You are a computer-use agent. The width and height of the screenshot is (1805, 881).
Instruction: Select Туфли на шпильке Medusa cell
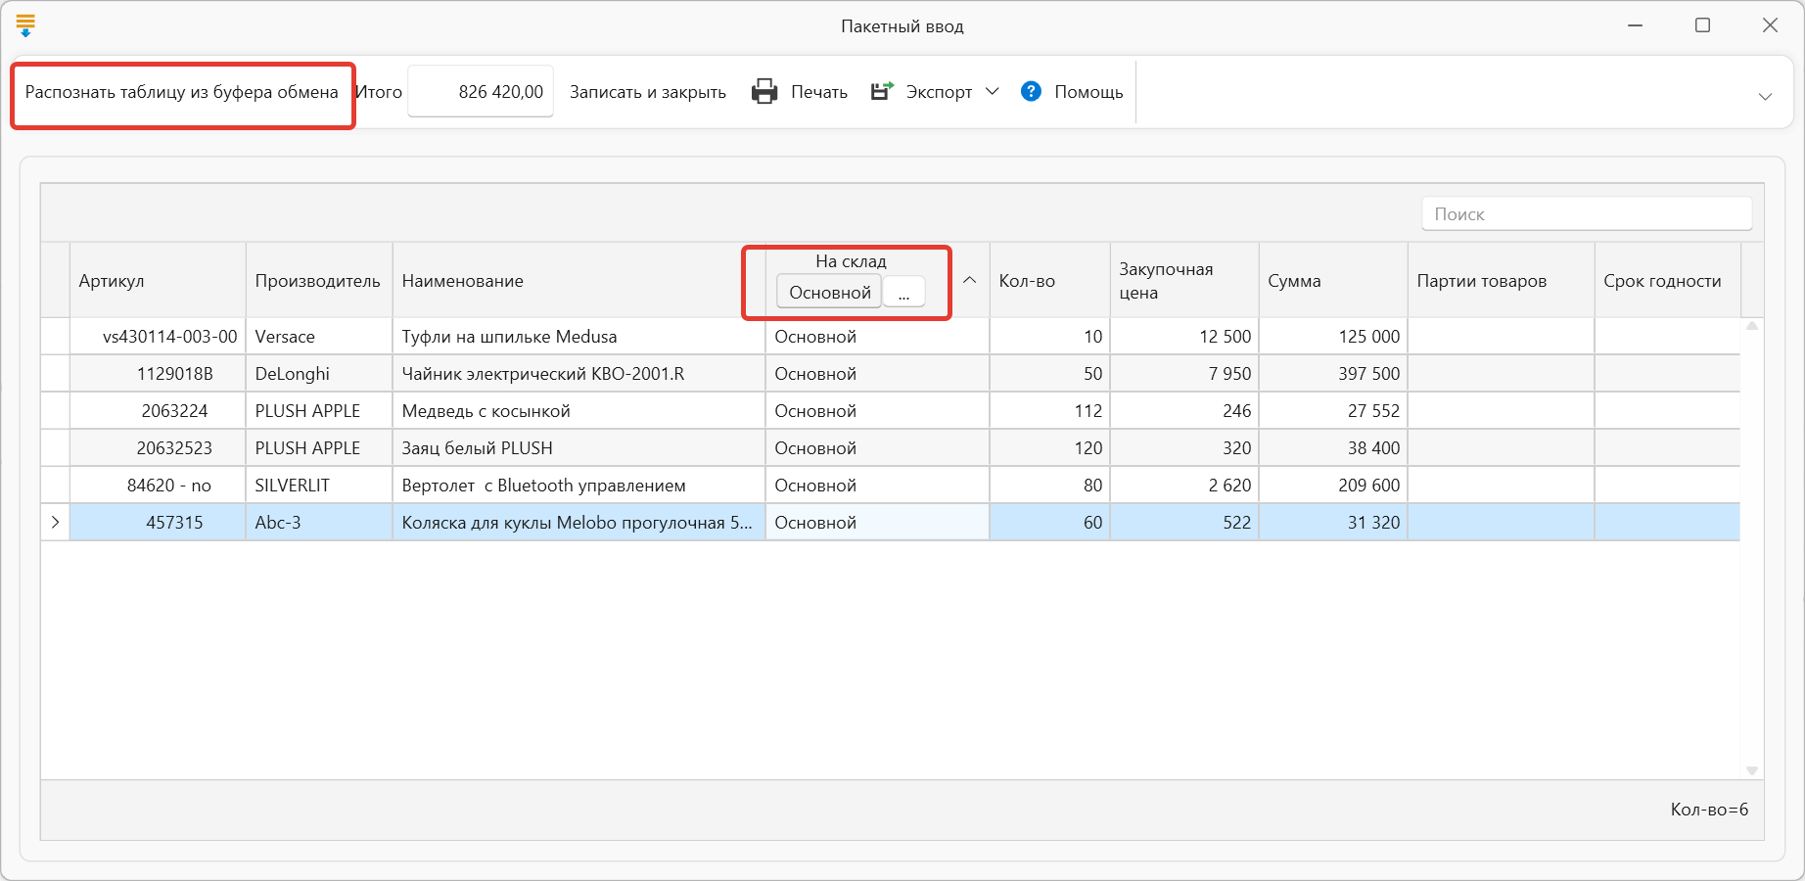(x=579, y=336)
